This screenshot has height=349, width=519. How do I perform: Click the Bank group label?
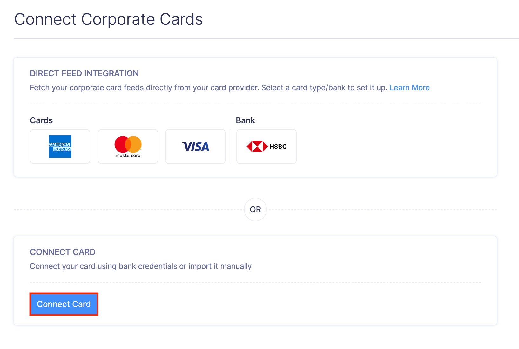[245, 120]
